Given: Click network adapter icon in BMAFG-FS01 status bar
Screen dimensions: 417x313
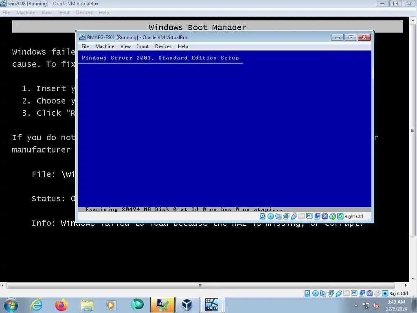Looking at the screenshot, I should pyautogui.click(x=286, y=216).
